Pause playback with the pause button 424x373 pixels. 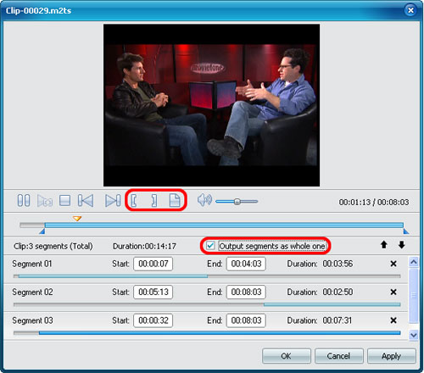pyautogui.click(x=24, y=201)
